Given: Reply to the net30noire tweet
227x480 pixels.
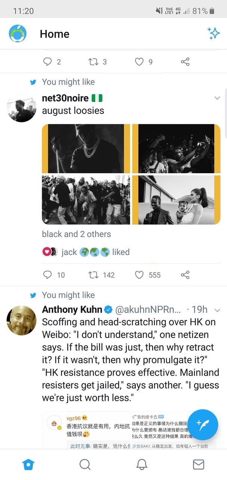Looking at the screenshot, I should (48, 275).
